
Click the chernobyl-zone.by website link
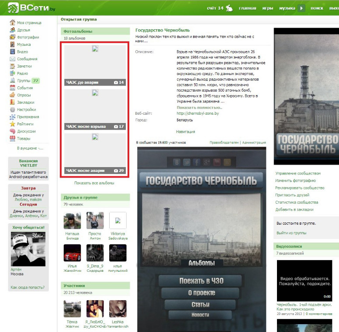pyautogui.click(x=197, y=113)
